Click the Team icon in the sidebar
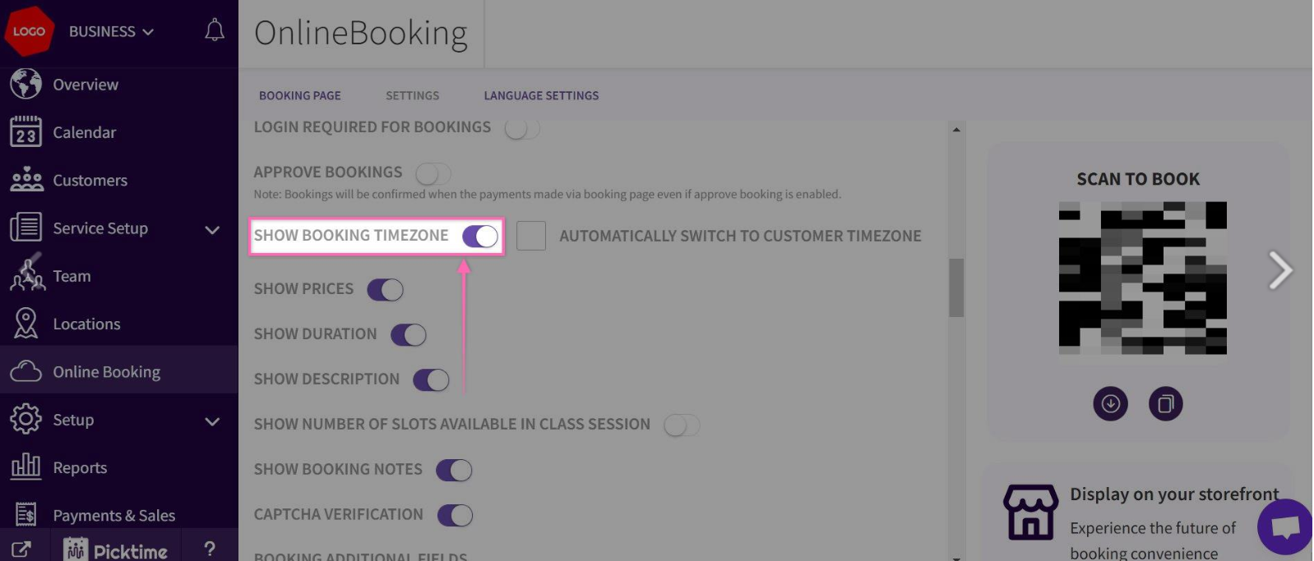 click(27, 275)
